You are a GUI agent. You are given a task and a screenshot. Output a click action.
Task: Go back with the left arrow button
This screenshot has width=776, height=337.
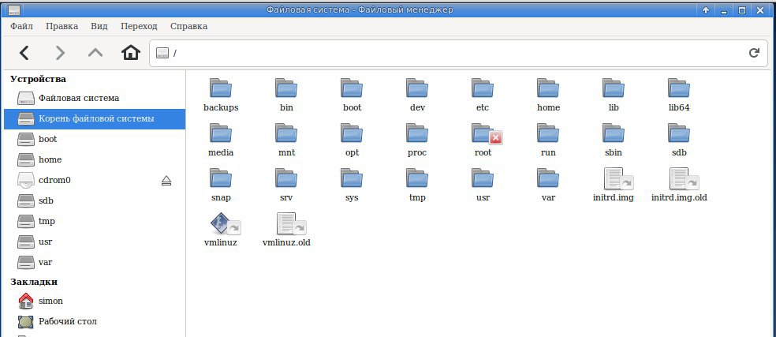(24, 53)
